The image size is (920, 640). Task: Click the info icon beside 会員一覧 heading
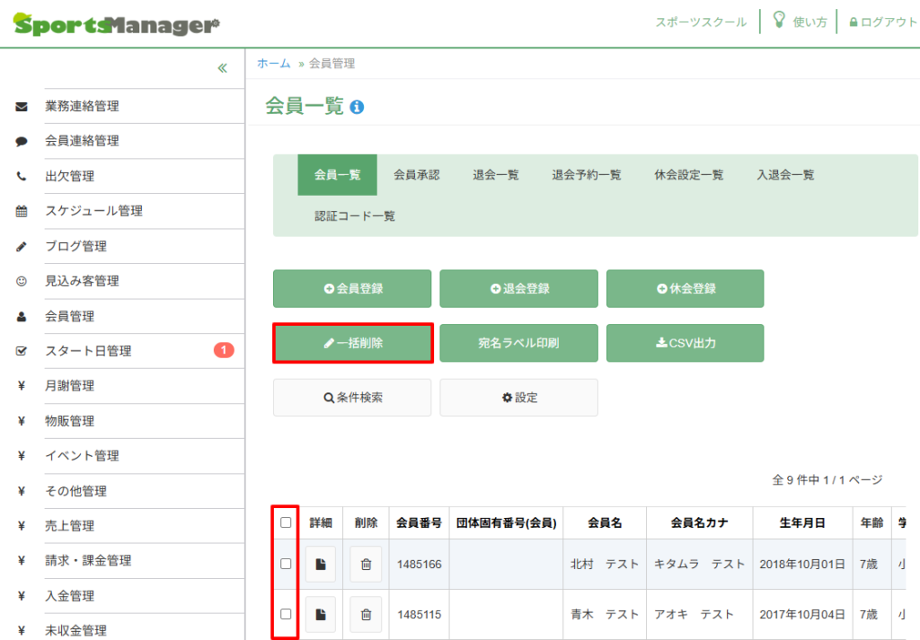357,108
